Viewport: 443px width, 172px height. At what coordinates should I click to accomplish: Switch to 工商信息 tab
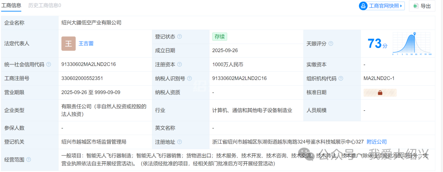12,5
